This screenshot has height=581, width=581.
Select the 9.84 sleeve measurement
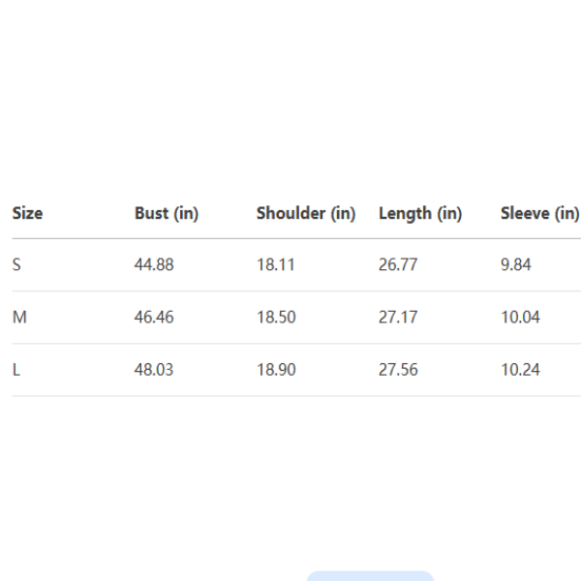[x=516, y=265]
